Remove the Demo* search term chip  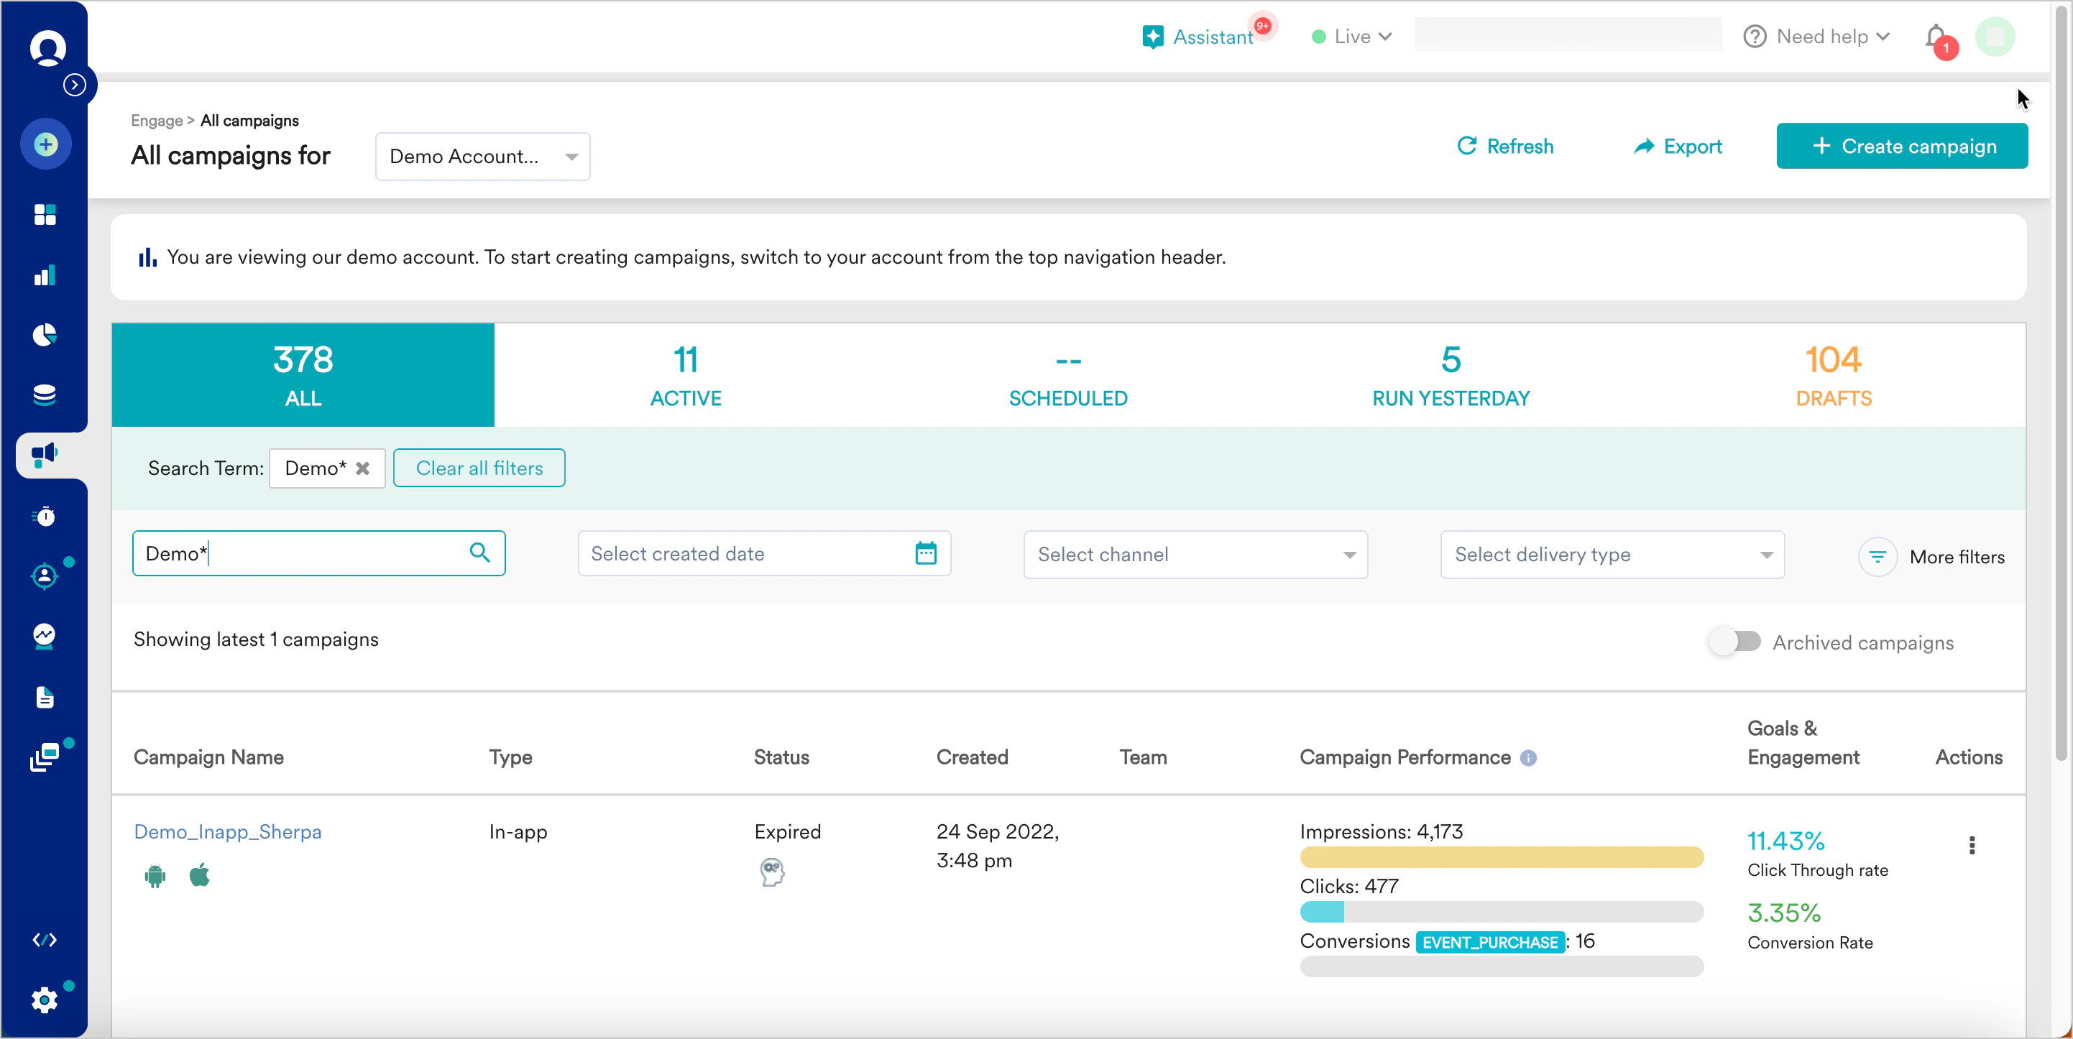coord(363,468)
